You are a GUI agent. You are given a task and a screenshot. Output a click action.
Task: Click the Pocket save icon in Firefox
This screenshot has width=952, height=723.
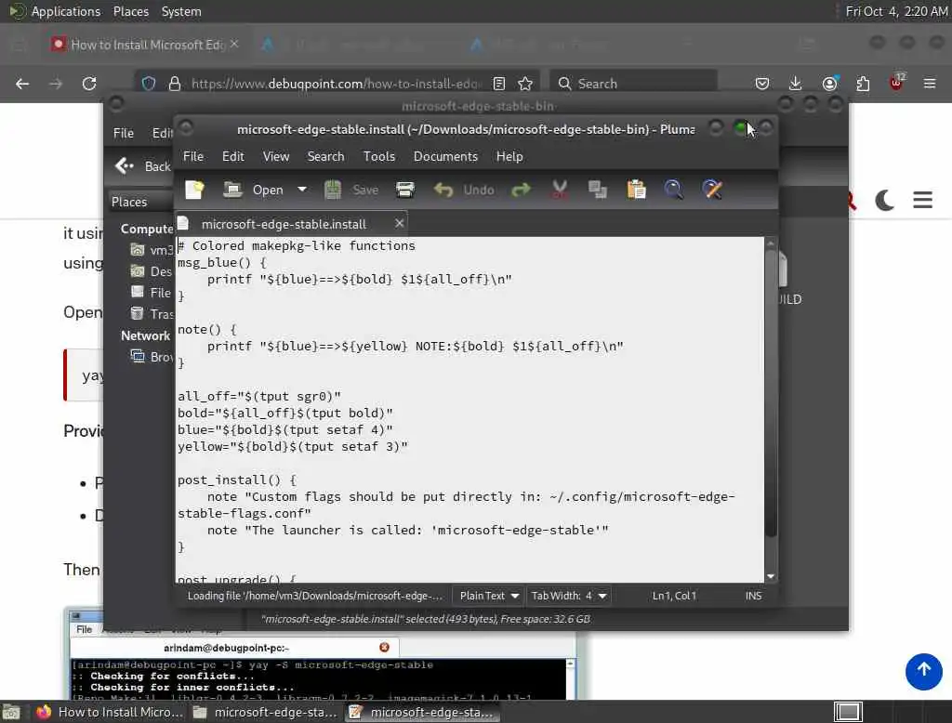(762, 84)
